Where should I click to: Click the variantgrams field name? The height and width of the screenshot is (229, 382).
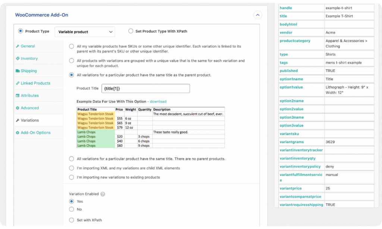pyautogui.click(x=292, y=142)
